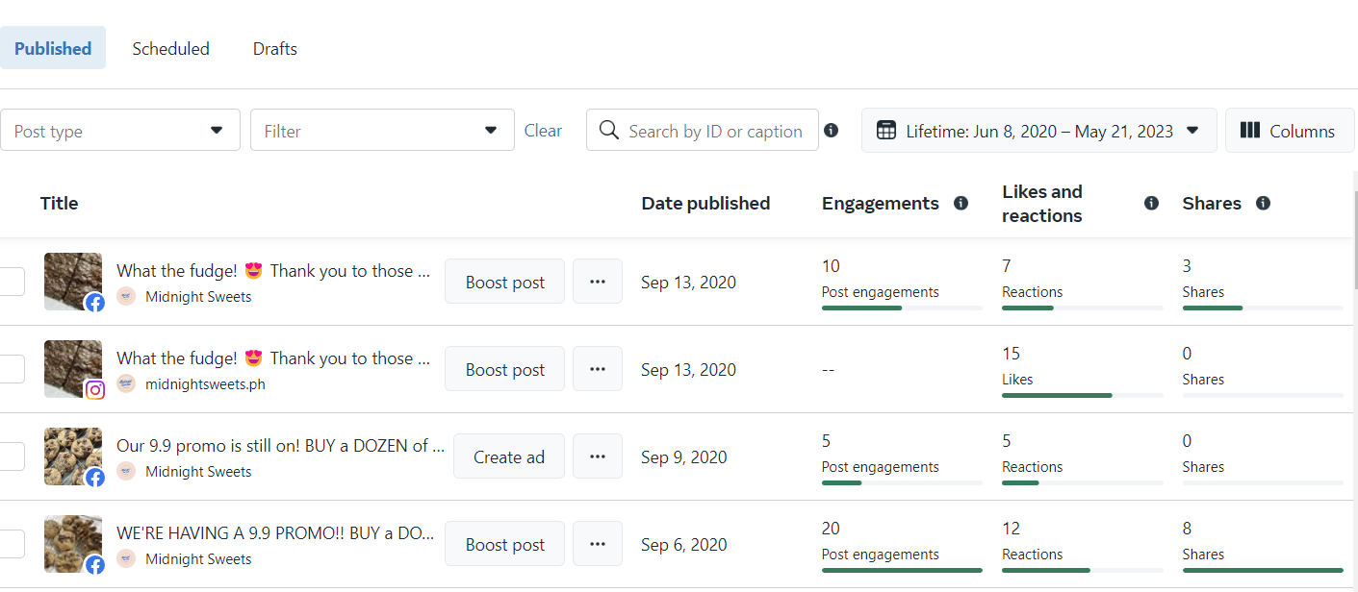Open the three-dots menu for the Instagram post

(x=598, y=369)
